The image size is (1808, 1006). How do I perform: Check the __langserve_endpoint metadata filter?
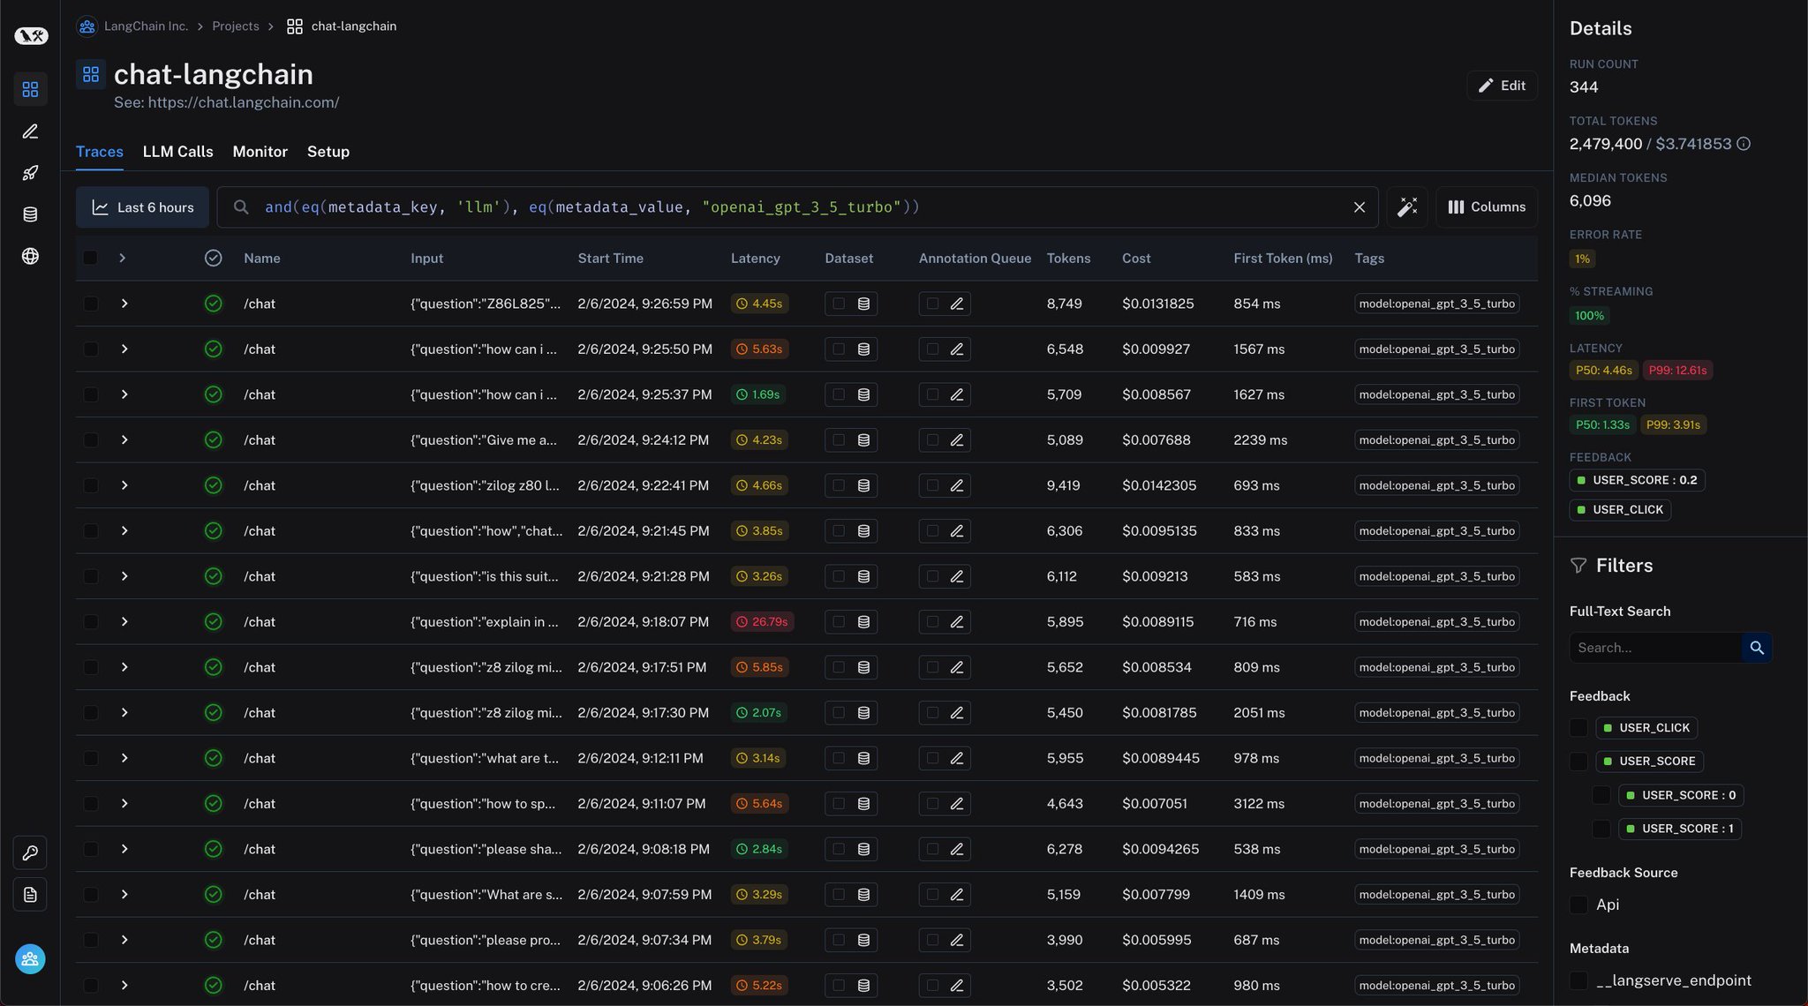[x=1578, y=980]
